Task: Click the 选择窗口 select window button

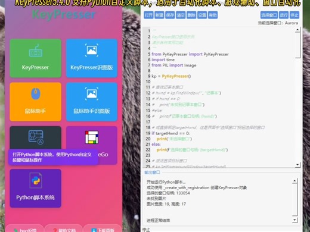Action: tap(269, 15)
